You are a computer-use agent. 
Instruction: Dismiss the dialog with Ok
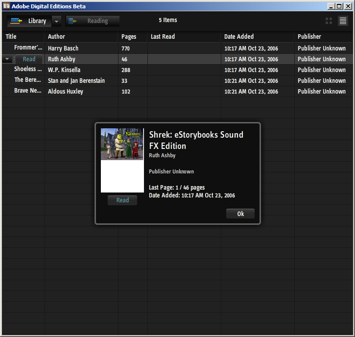tap(240, 214)
